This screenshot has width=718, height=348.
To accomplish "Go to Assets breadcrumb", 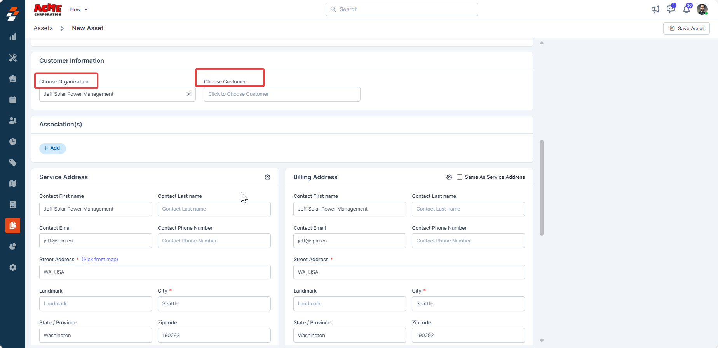I will [x=43, y=28].
